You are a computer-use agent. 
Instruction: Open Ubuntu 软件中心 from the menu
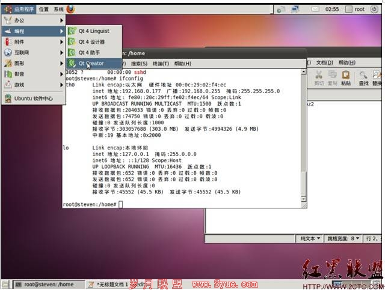(x=34, y=98)
